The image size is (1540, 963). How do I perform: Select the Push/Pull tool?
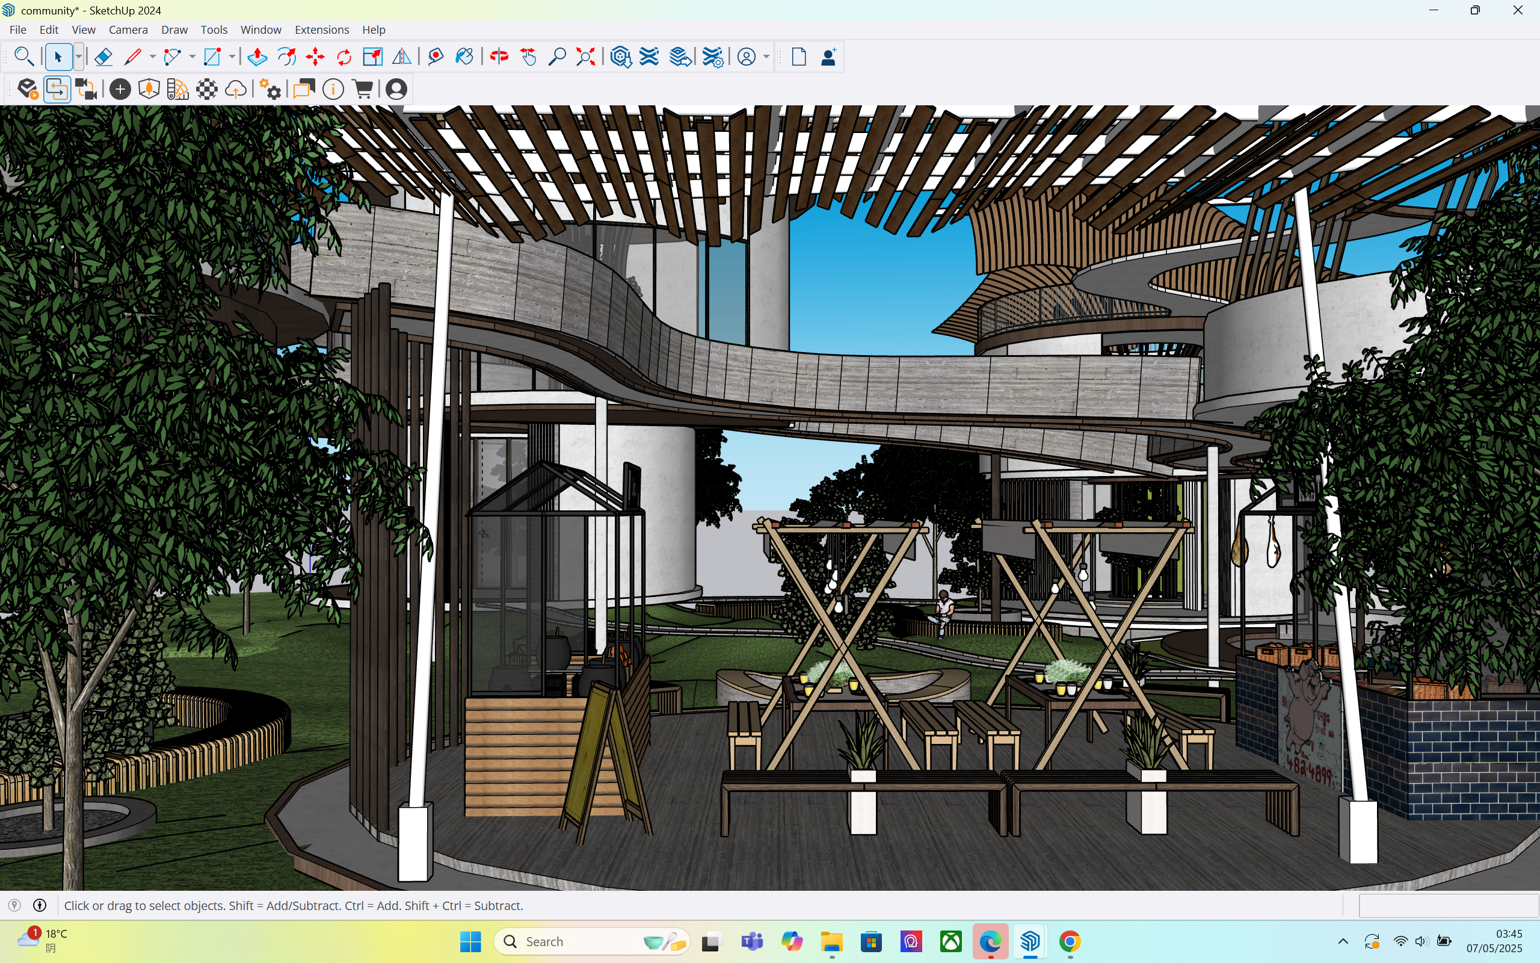click(x=257, y=57)
